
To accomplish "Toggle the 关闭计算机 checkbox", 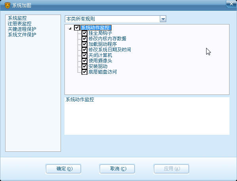I will click(84, 55).
